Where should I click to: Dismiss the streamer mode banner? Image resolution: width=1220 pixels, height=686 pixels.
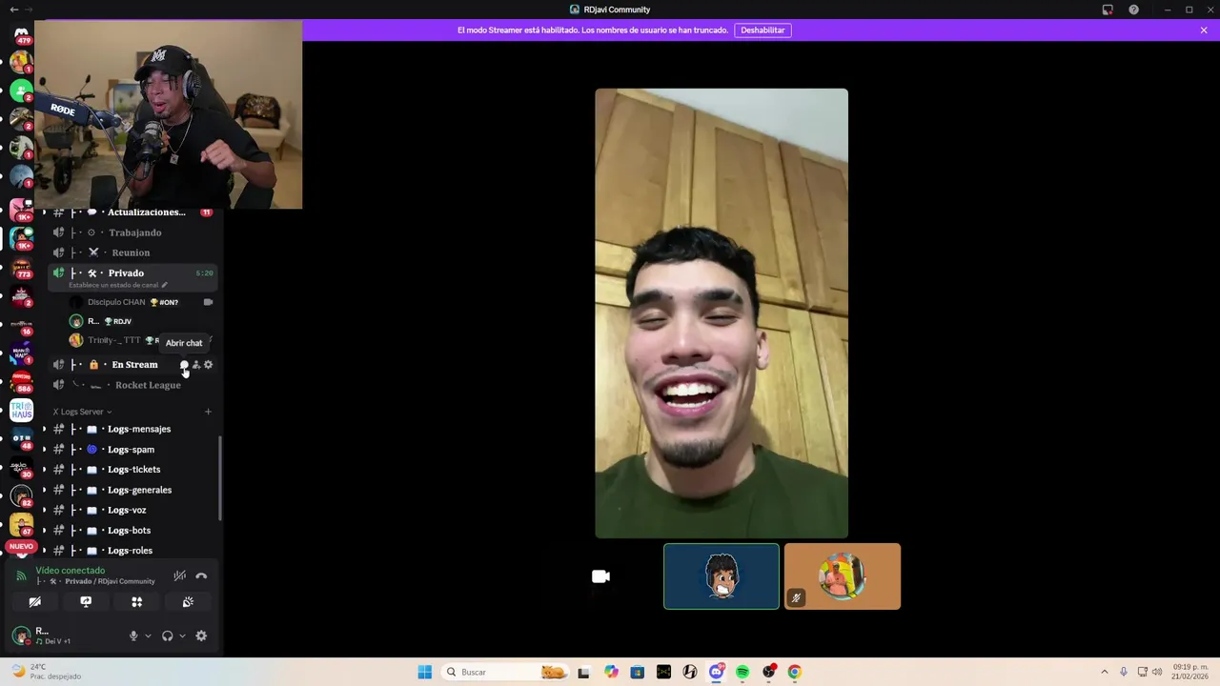coord(1204,30)
